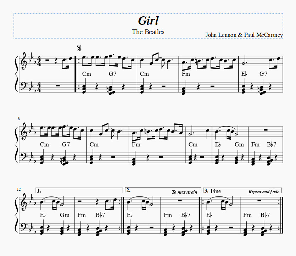
Task: Click the subtitle The Beatles
Action: tap(148, 32)
